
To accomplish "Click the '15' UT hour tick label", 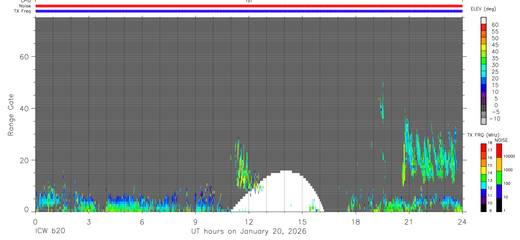I will coord(302,221).
